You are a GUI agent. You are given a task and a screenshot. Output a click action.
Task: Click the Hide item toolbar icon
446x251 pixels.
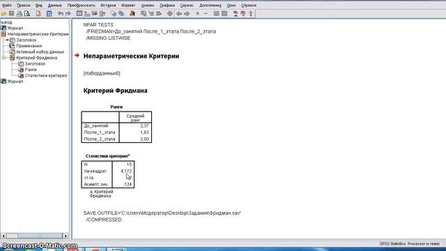[x=224, y=13]
